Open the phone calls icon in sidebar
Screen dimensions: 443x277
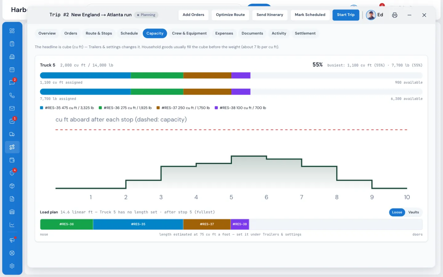point(12,95)
